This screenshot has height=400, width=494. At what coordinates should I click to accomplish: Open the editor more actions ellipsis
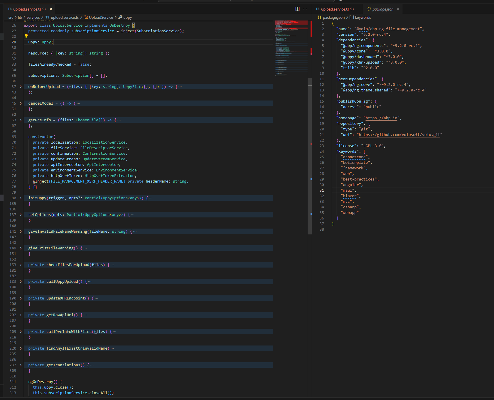click(x=305, y=9)
